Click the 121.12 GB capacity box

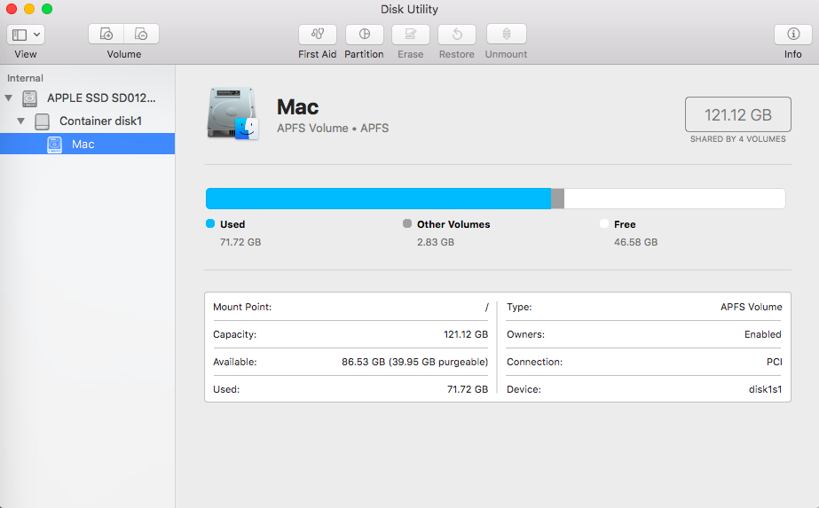pyautogui.click(x=737, y=114)
